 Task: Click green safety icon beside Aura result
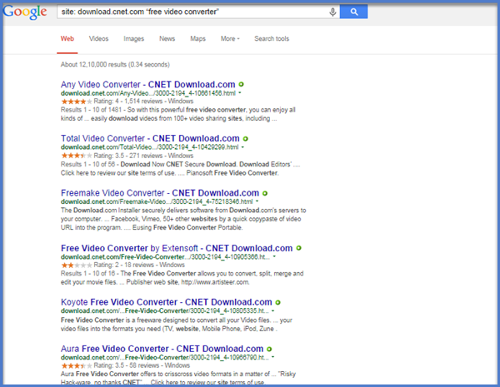click(x=269, y=349)
